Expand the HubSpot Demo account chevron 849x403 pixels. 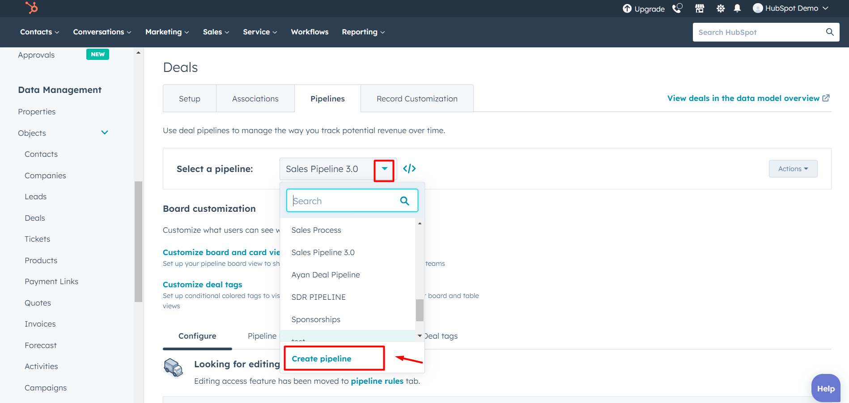[825, 8]
